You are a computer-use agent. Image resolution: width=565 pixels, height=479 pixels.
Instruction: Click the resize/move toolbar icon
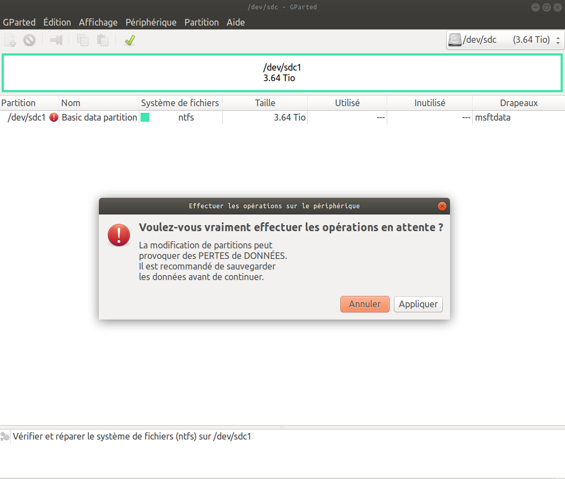pyautogui.click(x=56, y=40)
